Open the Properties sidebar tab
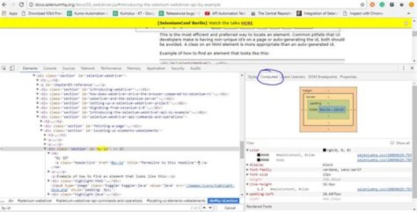 (x=349, y=77)
